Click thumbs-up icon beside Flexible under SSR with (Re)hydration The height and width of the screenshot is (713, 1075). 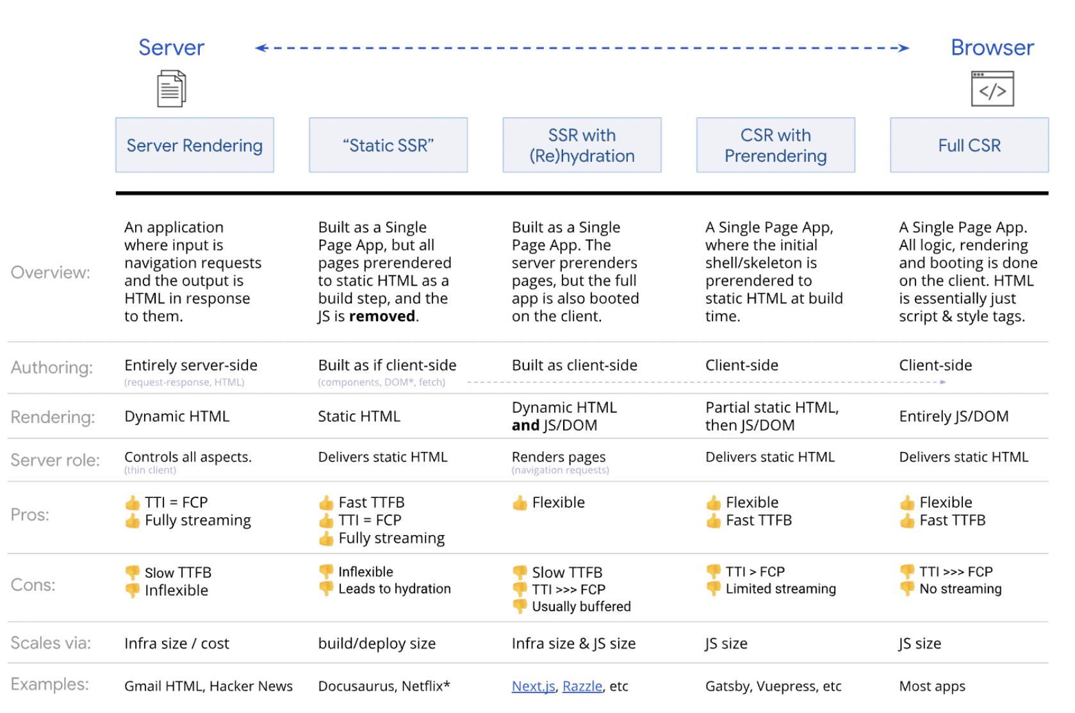520,502
